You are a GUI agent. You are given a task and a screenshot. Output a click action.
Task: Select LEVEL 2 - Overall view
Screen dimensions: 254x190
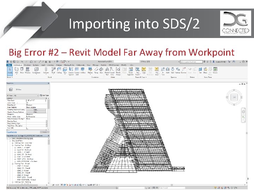[x=23, y=170]
